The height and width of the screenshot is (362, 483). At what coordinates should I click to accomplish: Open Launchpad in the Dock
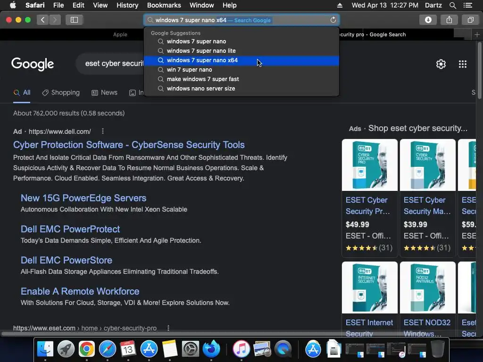click(x=66, y=349)
